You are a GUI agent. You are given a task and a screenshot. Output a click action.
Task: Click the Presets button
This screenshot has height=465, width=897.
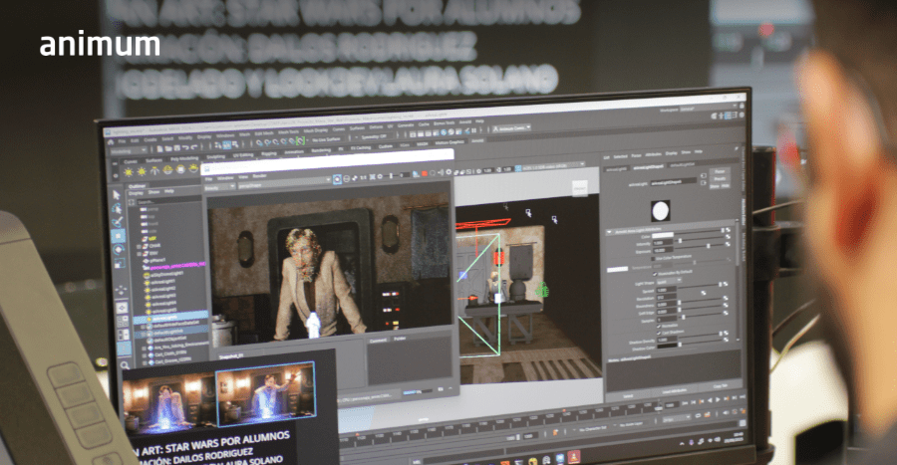tap(719, 178)
